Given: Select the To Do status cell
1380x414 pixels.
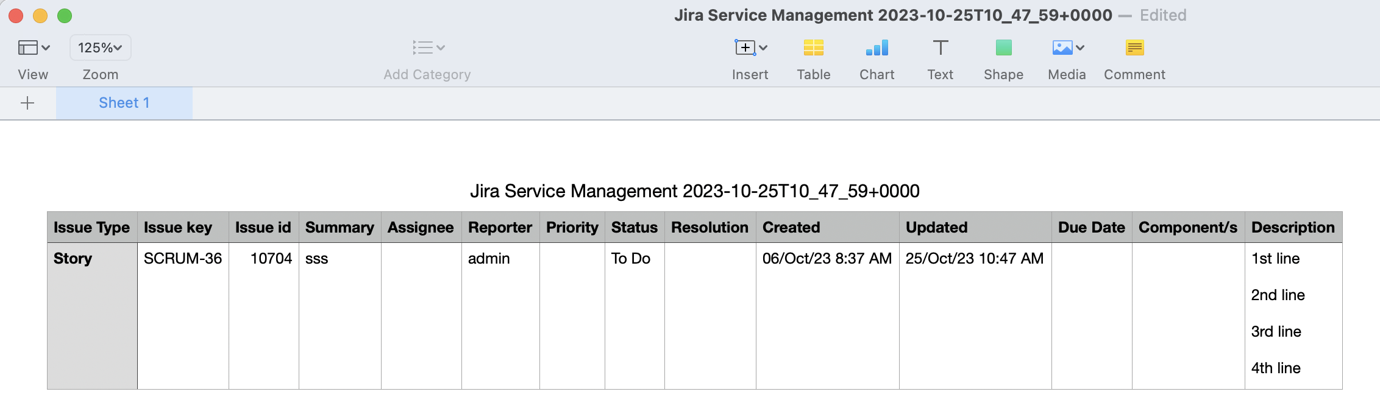Looking at the screenshot, I should point(635,316).
